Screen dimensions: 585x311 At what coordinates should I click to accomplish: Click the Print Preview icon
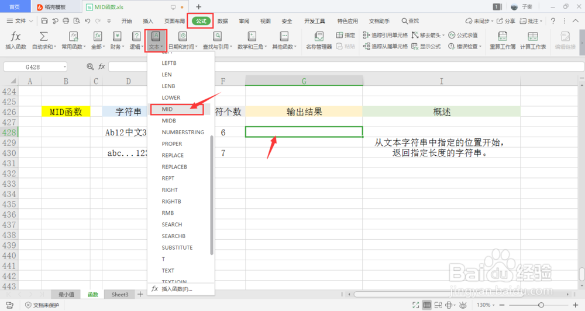pyautogui.click(x=77, y=21)
